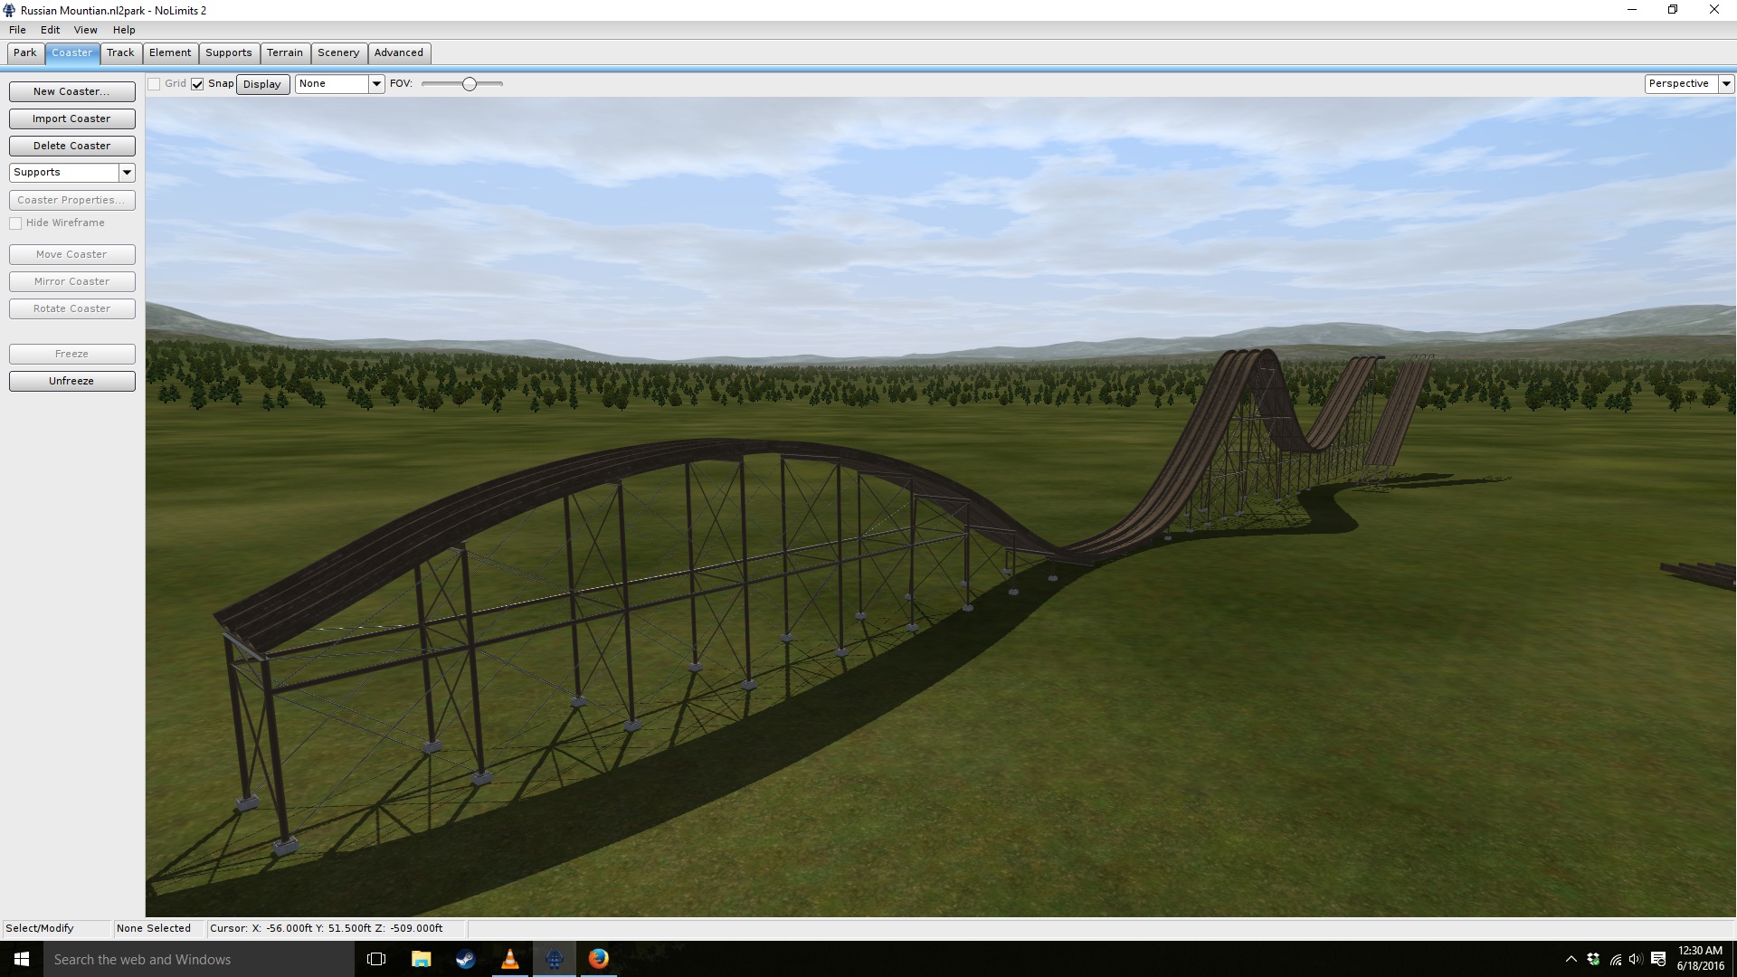
Task: Open the None display dropdown
Action: coord(375,83)
